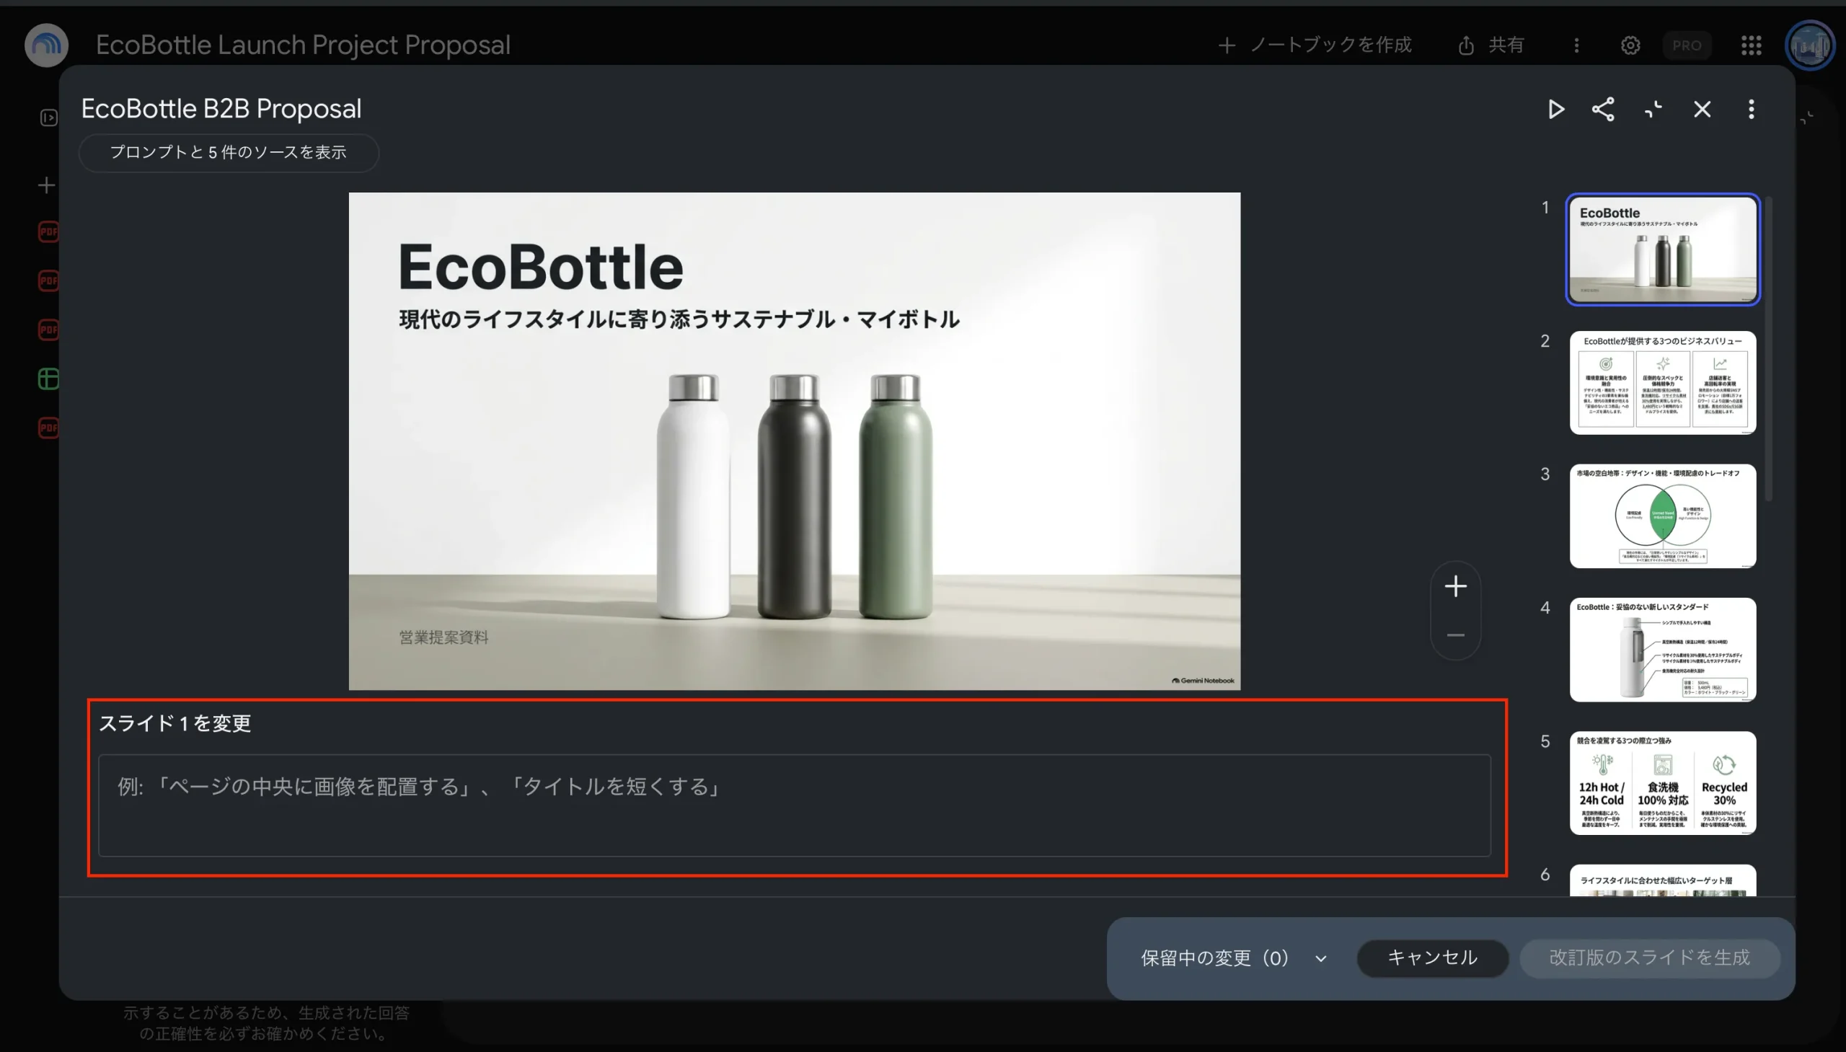Image resolution: width=1846 pixels, height=1052 pixels.
Task: Toggle the left sidebar panel icon
Action: pyautogui.click(x=48, y=117)
